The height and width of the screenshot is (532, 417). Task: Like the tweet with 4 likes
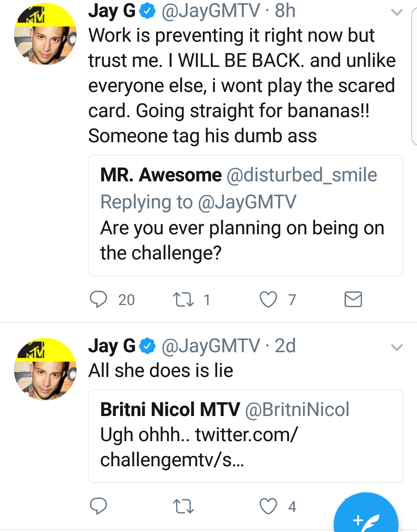click(268, 506)
